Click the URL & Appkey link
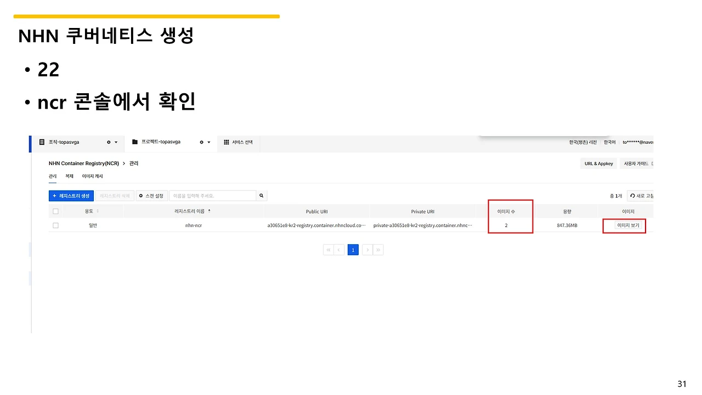This screenshot has height=395, width=702. (x=598, y=163)
